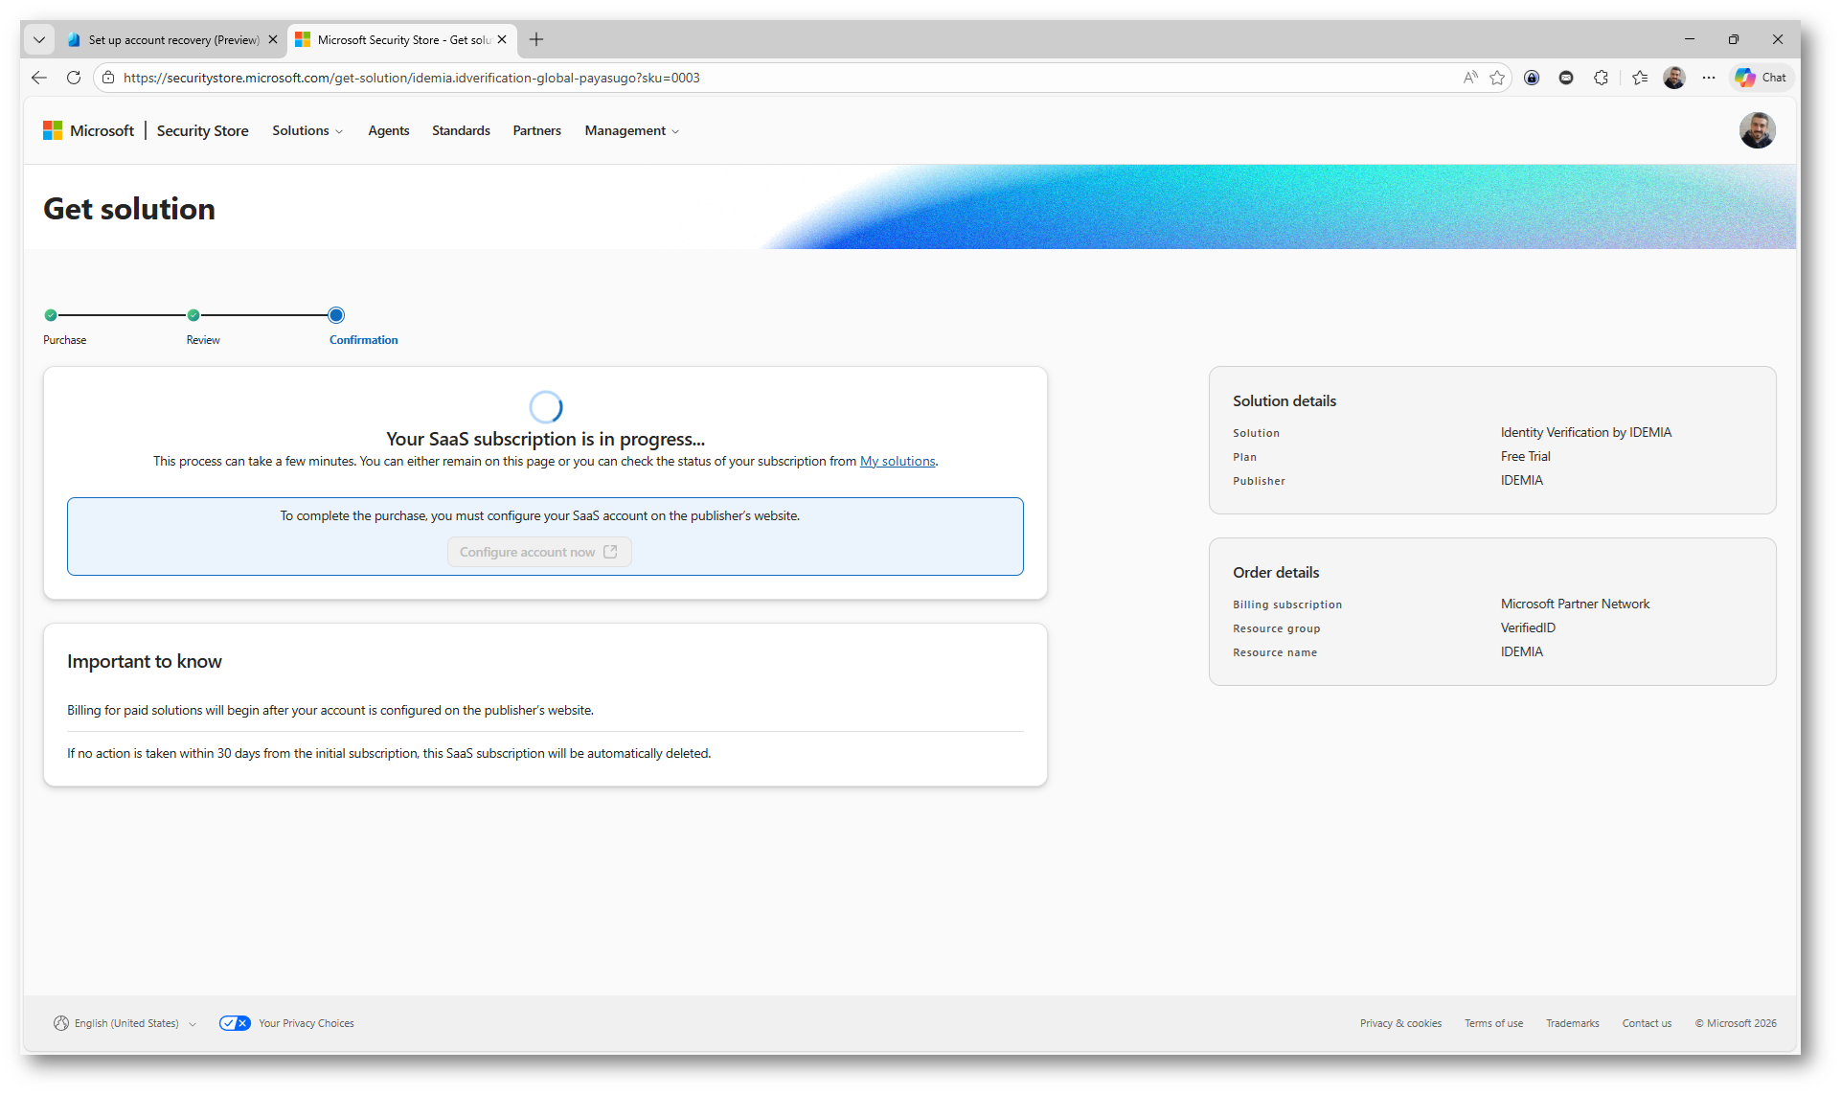This screenshot has height=1095, width=1841.
Task: Switch to Set up account recovery tab
Action: click(172, 40)
